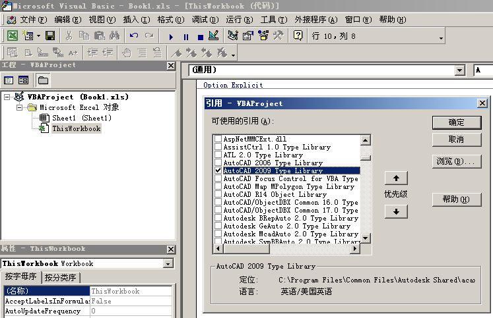Screen dimensions: 493x318
Task: Open the 工具(T) menu
Action: [x=273, y=20]
